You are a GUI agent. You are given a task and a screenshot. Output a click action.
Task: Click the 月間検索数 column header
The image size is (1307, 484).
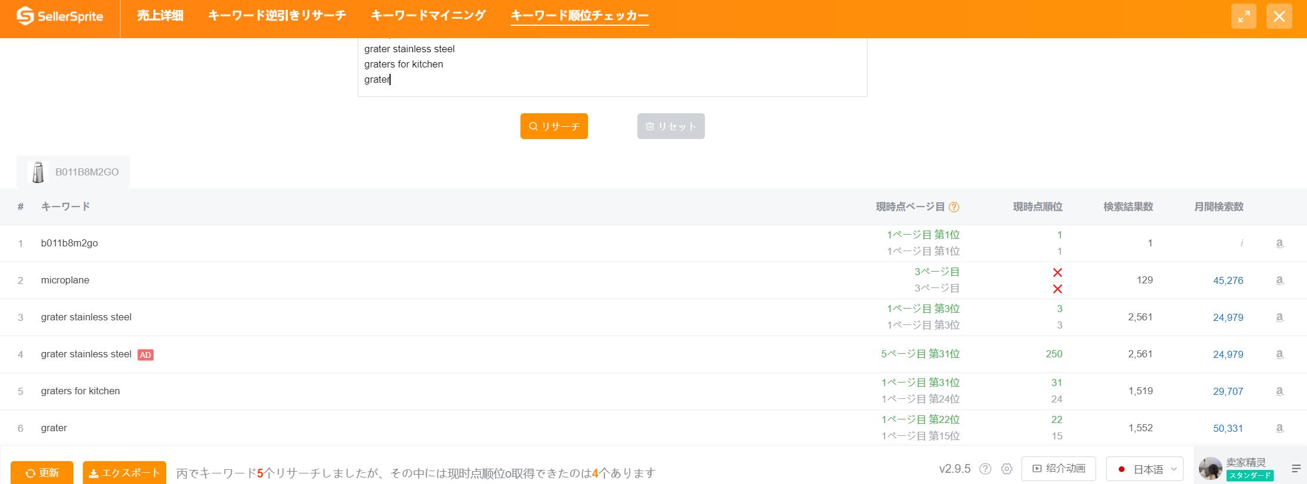click(1219, 207)
